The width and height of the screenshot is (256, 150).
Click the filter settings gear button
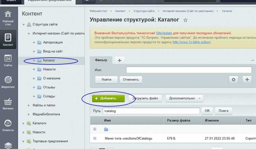tap(233, 79)
